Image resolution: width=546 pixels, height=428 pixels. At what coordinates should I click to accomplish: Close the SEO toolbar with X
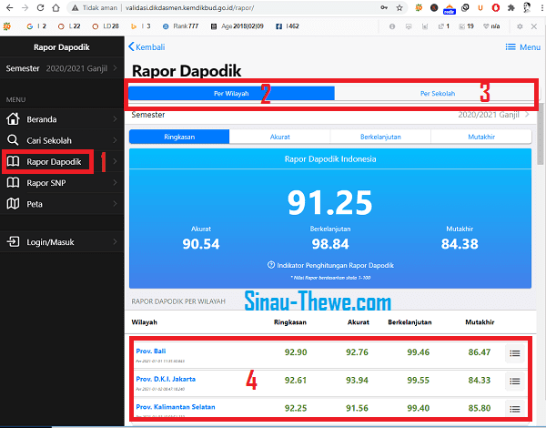[534, 26]
